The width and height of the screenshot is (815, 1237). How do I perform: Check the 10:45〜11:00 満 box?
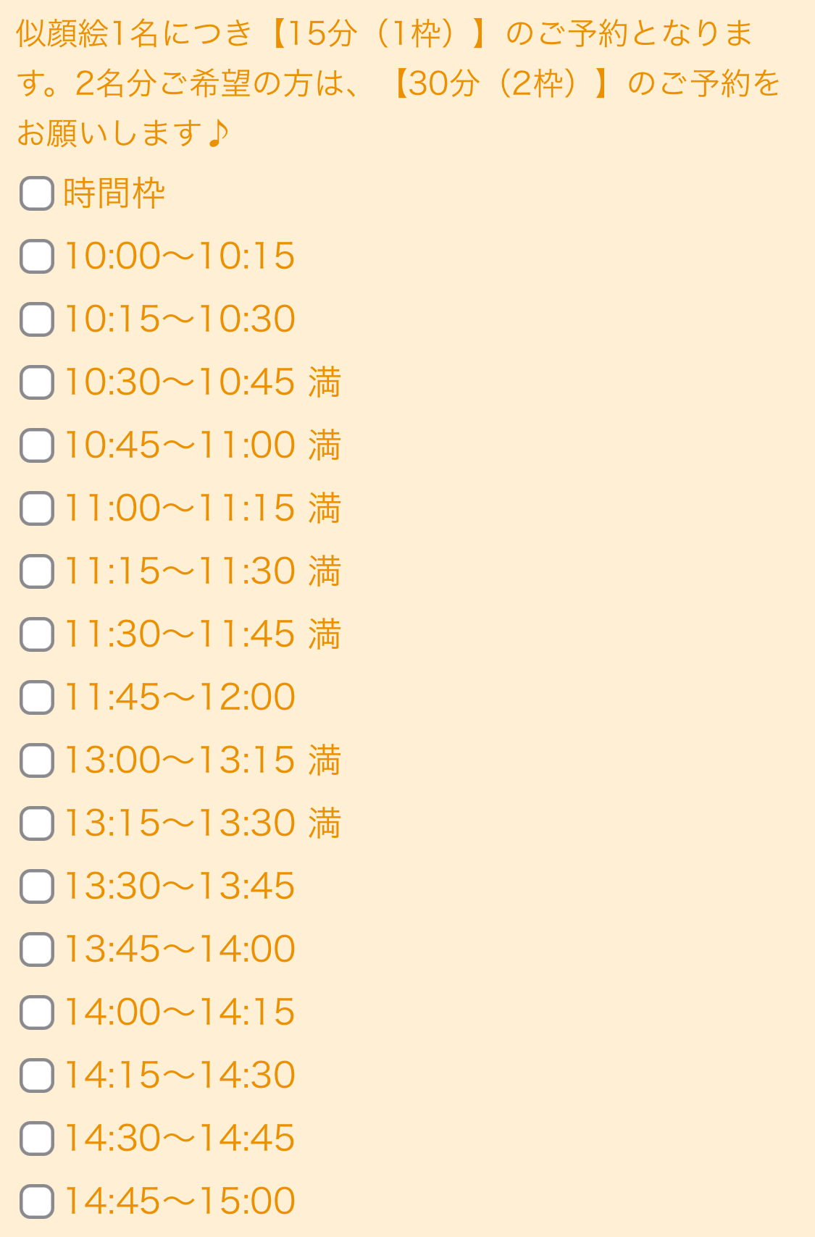tap(37, 445)
